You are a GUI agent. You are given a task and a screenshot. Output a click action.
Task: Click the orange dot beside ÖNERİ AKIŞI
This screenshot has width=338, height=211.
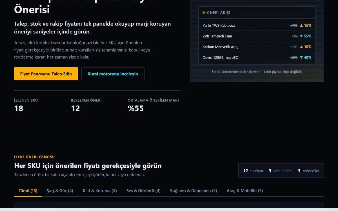(x=204, y=13)
